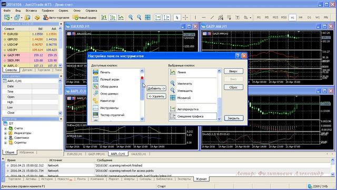The image size is (337, 190).
Task: Open dropdown arrow beside new chart icon
Action: (x=11, y=17)
